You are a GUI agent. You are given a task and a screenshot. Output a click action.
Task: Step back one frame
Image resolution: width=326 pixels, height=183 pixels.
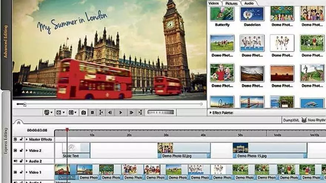tap(110, 112)
